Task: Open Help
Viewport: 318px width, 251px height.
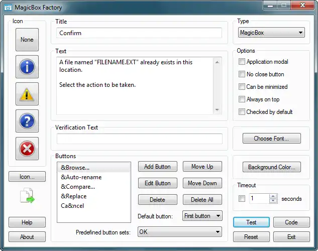Action: (x=27, y=222)
